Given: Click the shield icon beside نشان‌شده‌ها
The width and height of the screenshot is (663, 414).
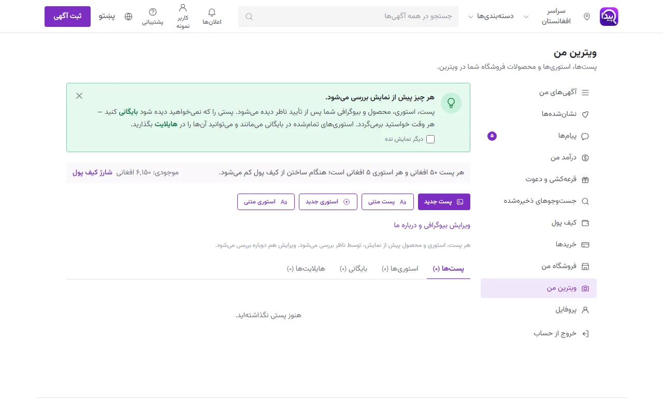Looking at the screenshot, I should pyautogui.click(x=586, y=114).
